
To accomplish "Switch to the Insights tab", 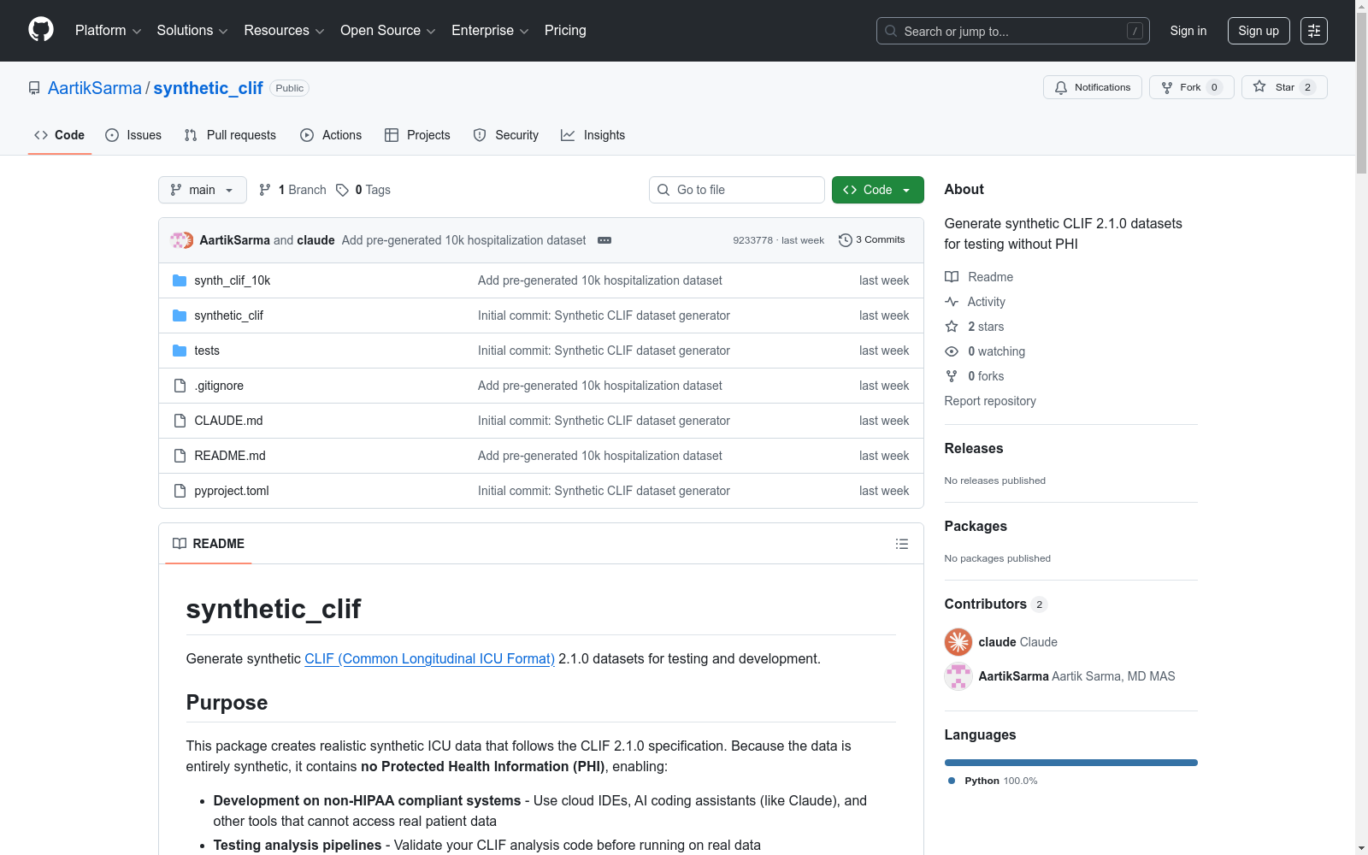I will click(593, 135).
